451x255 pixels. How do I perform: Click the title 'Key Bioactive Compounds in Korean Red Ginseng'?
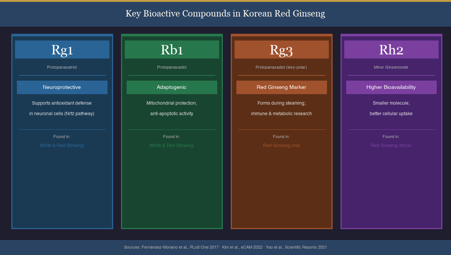click(225, 13)
